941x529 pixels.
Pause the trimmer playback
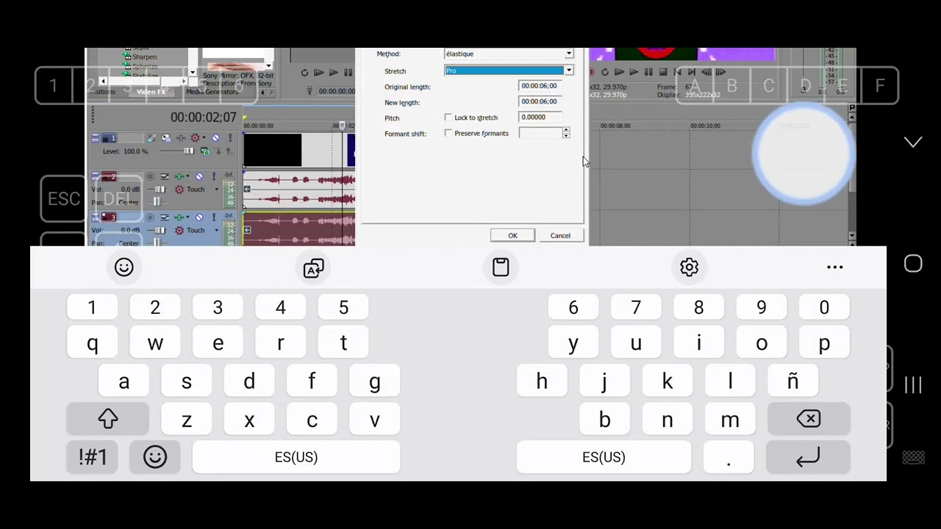tap(348, 72)
